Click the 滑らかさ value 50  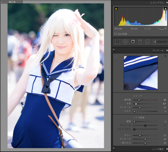pos(165,143)
